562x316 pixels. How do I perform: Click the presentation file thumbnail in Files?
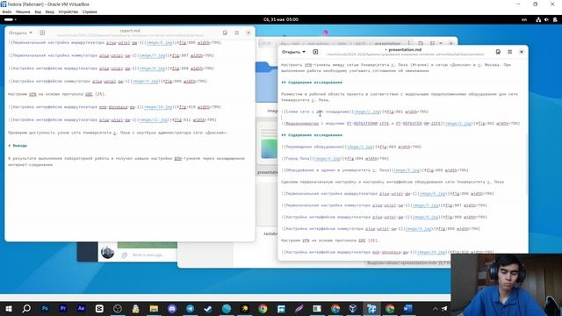pyautogui.click(x=268, y=144)
